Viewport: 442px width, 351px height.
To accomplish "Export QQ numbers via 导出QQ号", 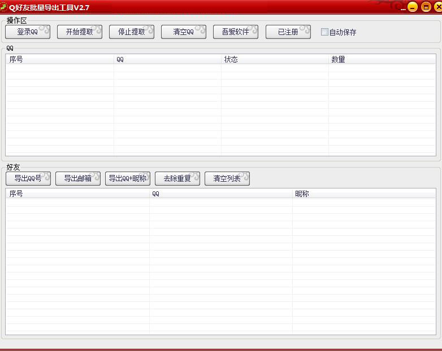I will (x=28, y=178).
